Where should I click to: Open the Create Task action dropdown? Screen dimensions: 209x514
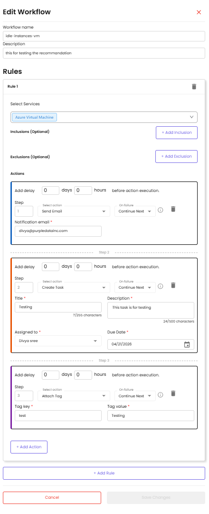(74, 287)
